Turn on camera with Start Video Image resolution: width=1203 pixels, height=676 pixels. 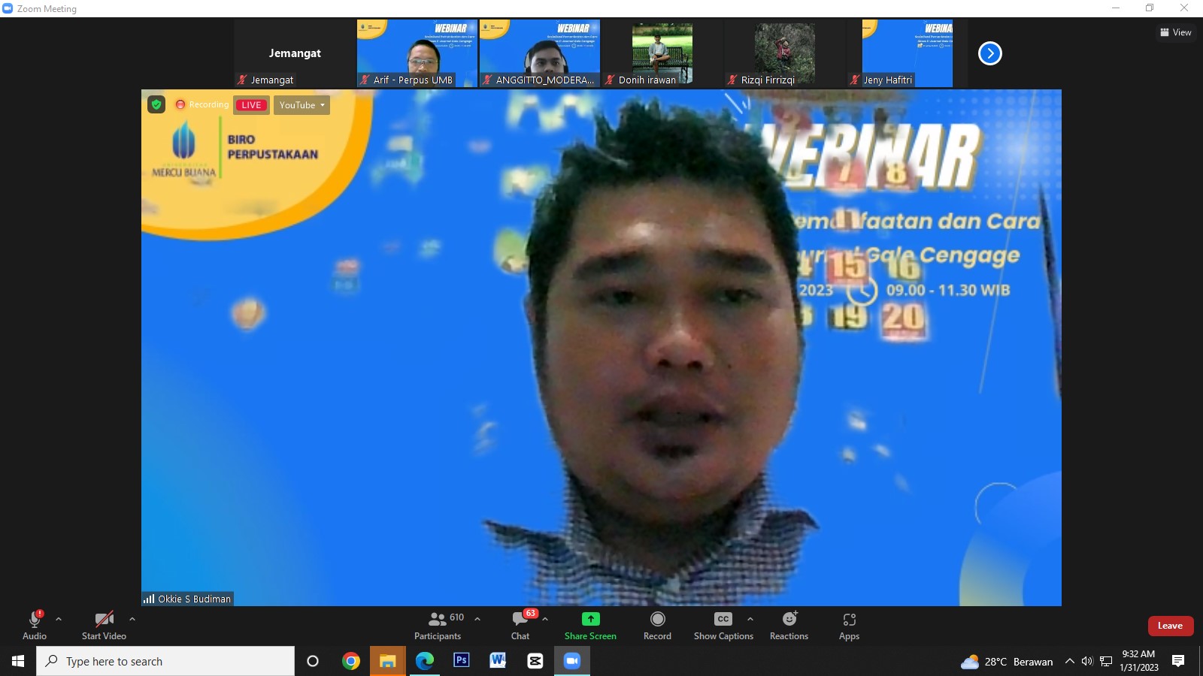pos(104,625)
